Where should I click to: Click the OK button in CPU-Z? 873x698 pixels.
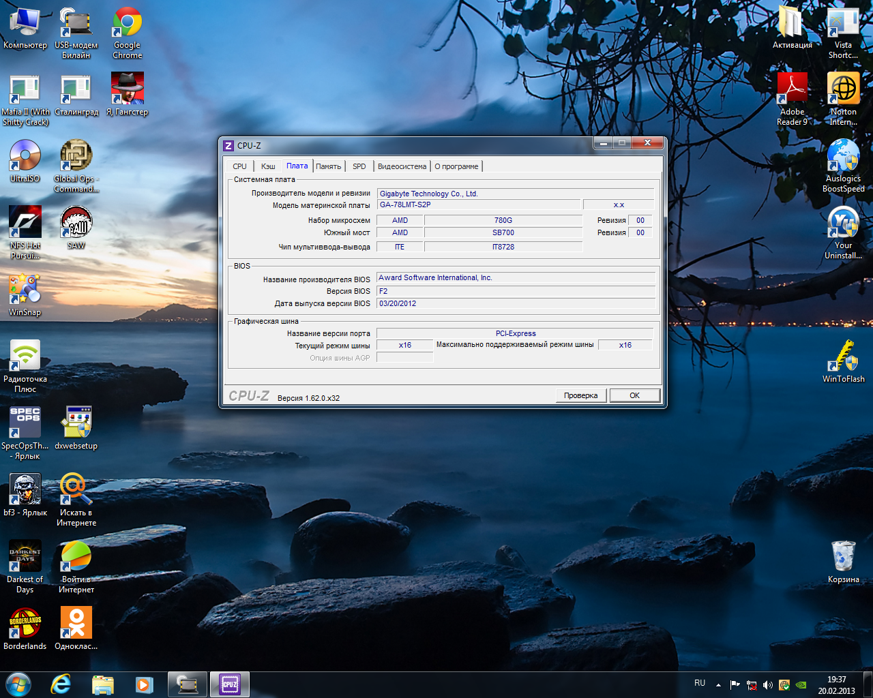[x=634, y=395]
